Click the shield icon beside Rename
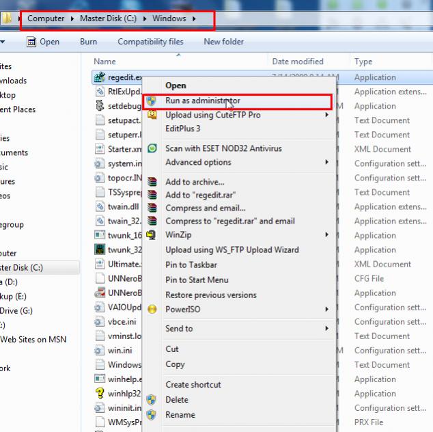Image resolution: width=433 pixels, height=432 pixels. (x=152, y=415)
